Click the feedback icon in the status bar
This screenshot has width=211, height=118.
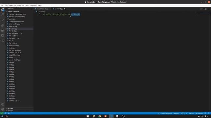(205, 113)
